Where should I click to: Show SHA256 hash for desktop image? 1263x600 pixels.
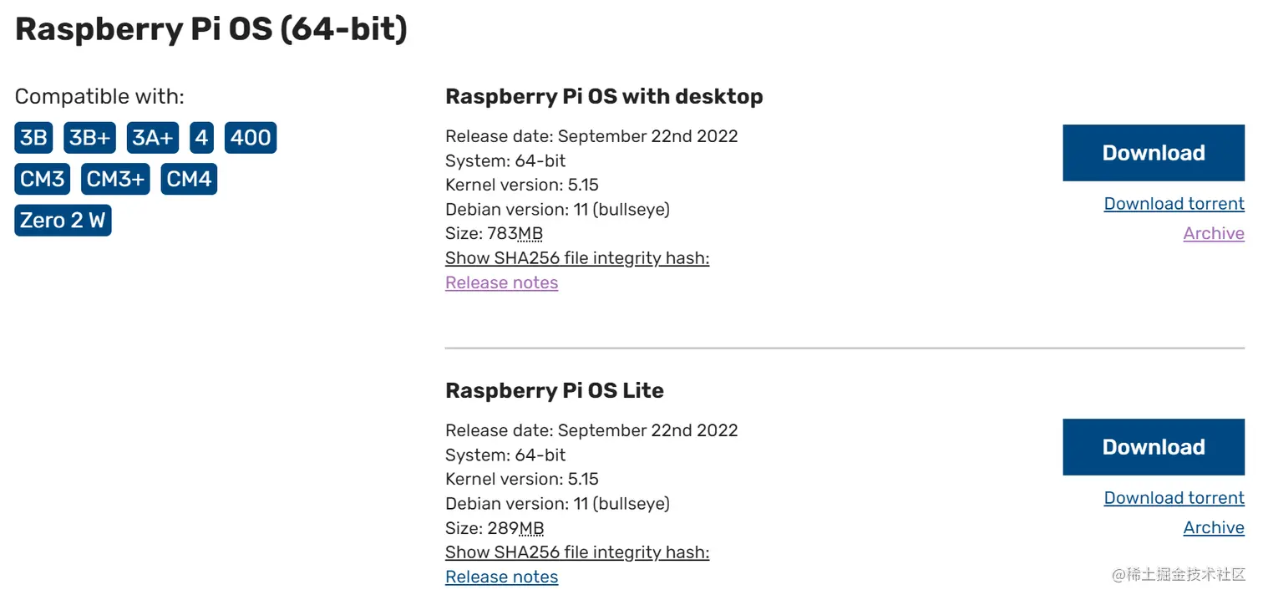pyautogui.click(x=577, y=257)
